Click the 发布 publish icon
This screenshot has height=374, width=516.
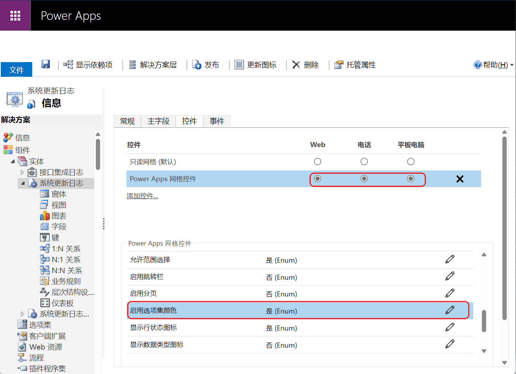(x=197, y=64)
